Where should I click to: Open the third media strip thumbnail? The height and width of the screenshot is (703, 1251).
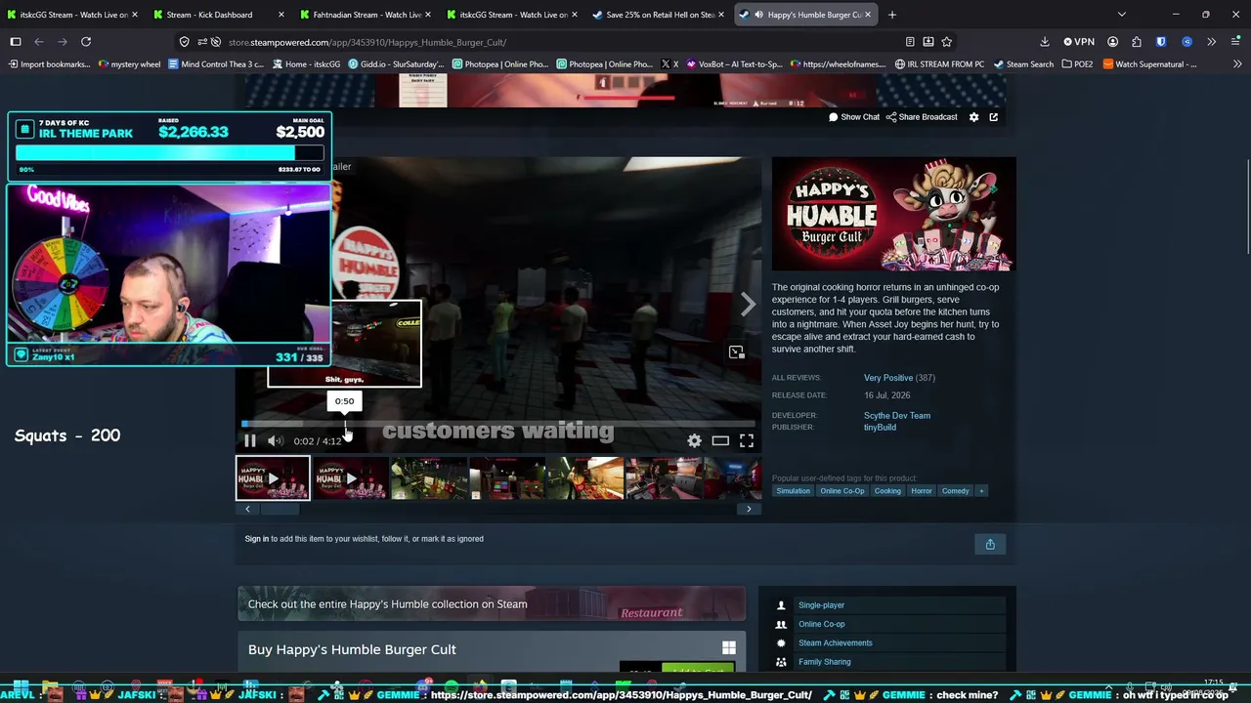[x=429, y=478]
